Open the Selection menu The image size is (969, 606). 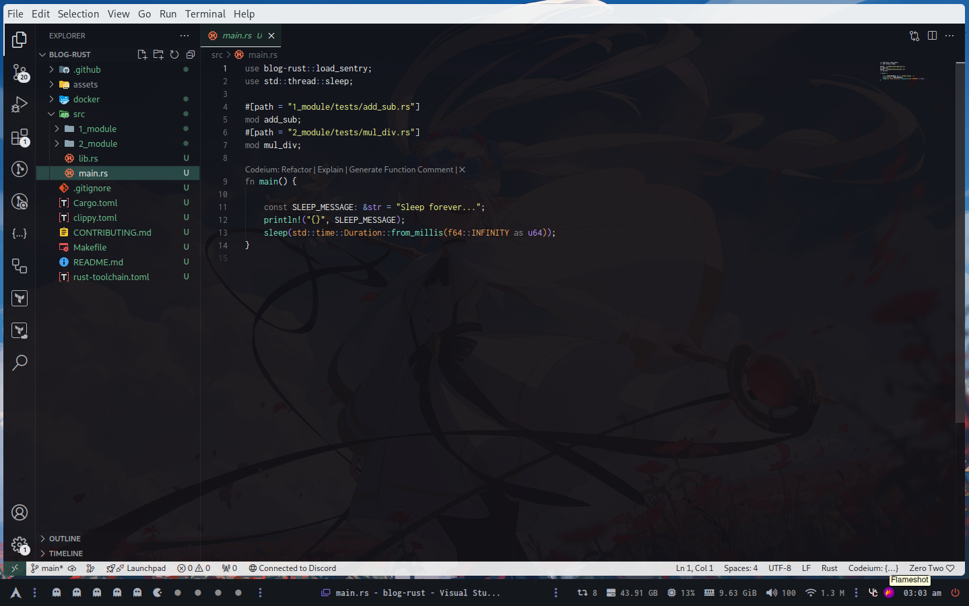click(x=78, y=14)
